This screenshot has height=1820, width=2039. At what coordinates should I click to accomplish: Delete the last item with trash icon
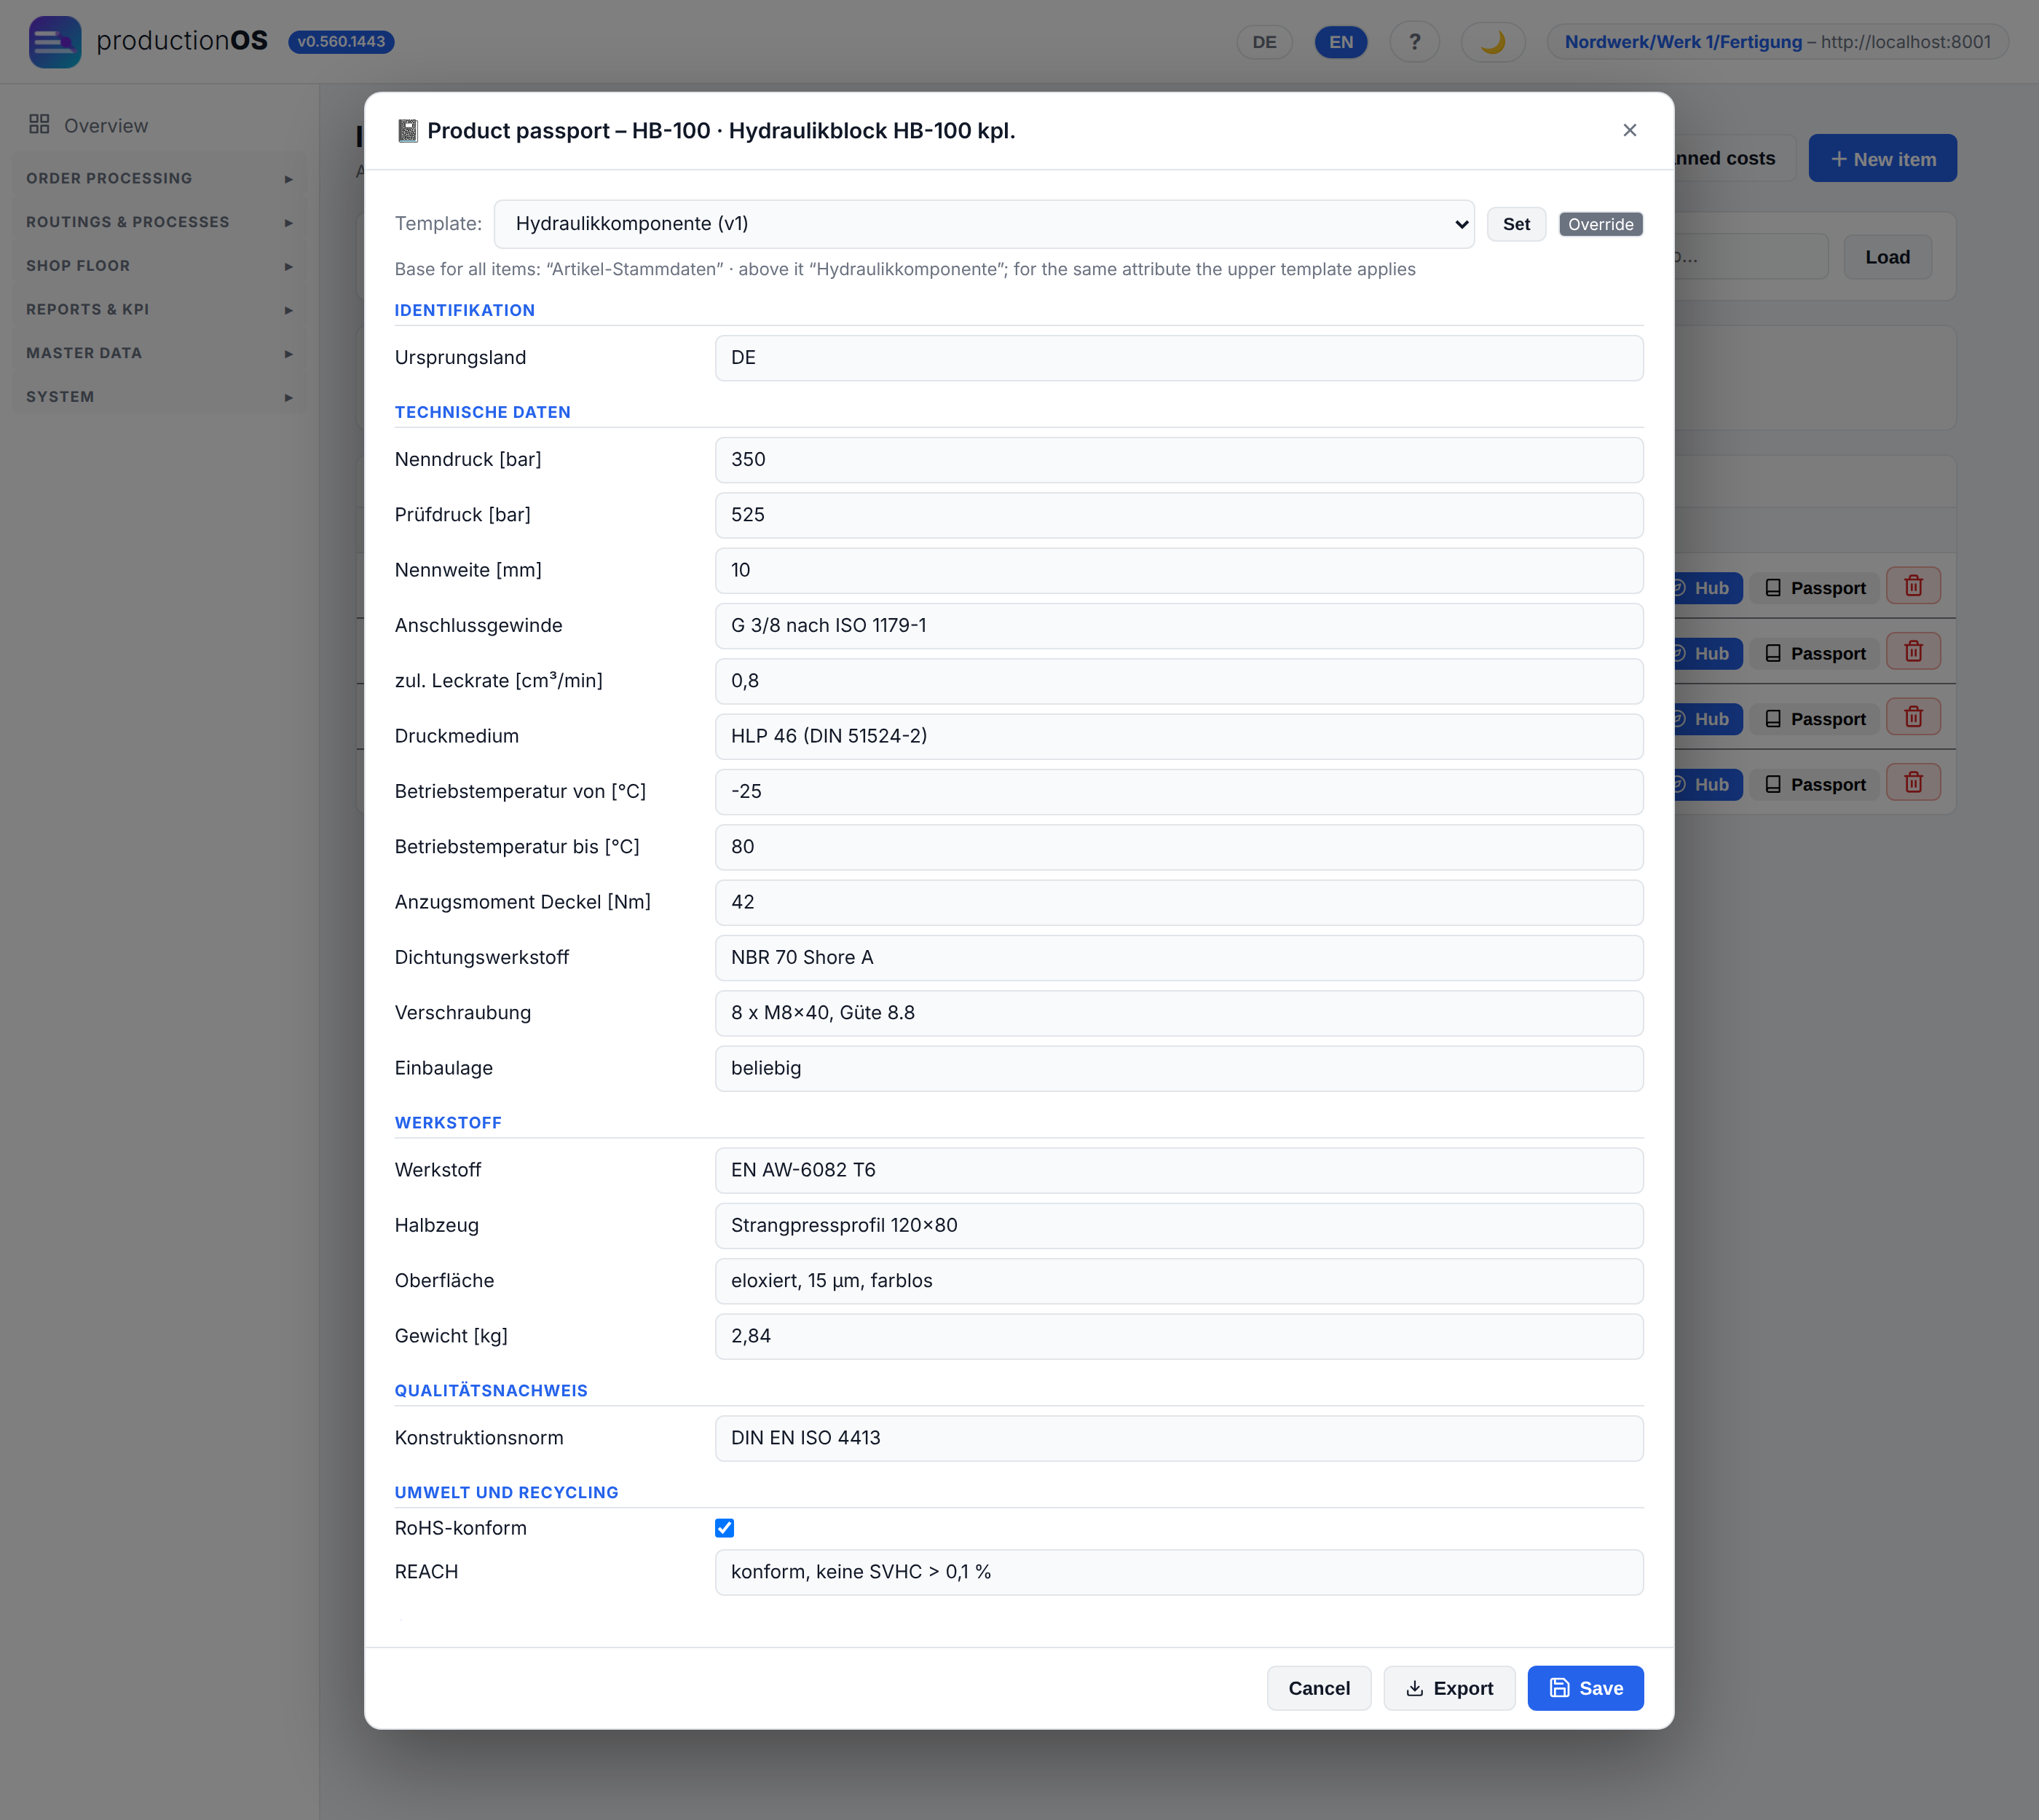pyautogui.click(x=1913, y=782)
